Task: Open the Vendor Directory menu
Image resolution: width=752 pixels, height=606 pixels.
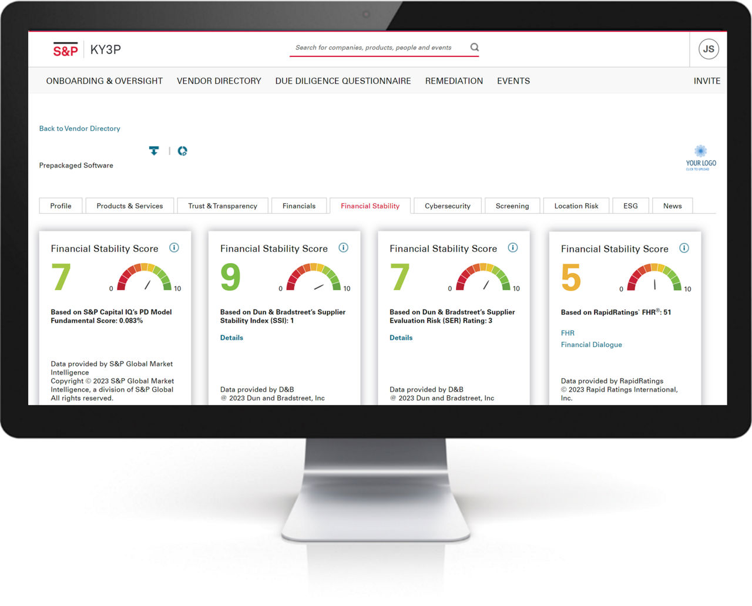Action: point(219,81)
